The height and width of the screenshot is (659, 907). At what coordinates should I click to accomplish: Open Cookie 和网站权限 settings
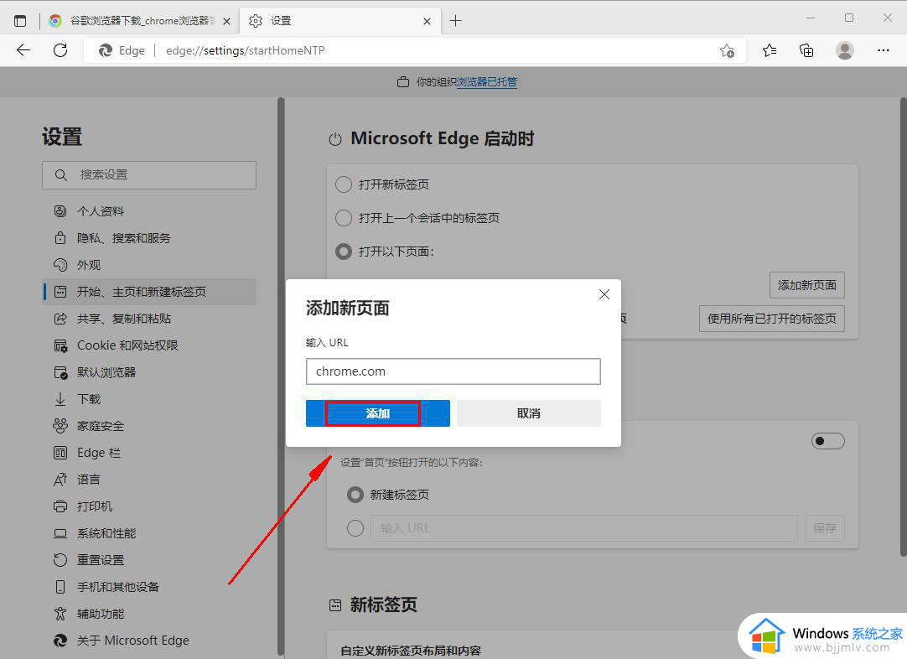[x=149, y=345]
